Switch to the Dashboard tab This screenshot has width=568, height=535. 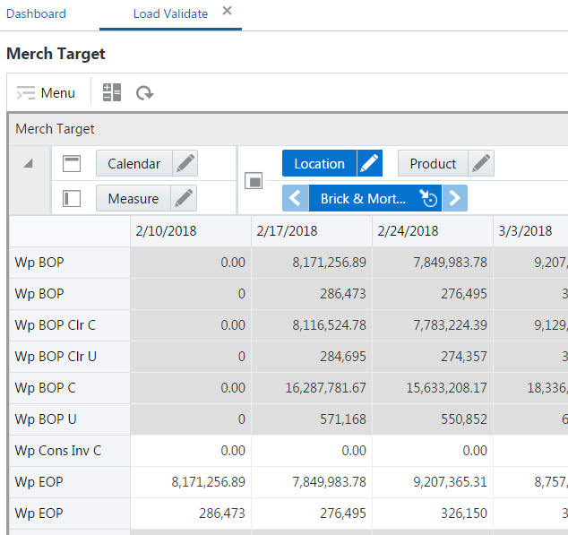[x=36, y=13]
